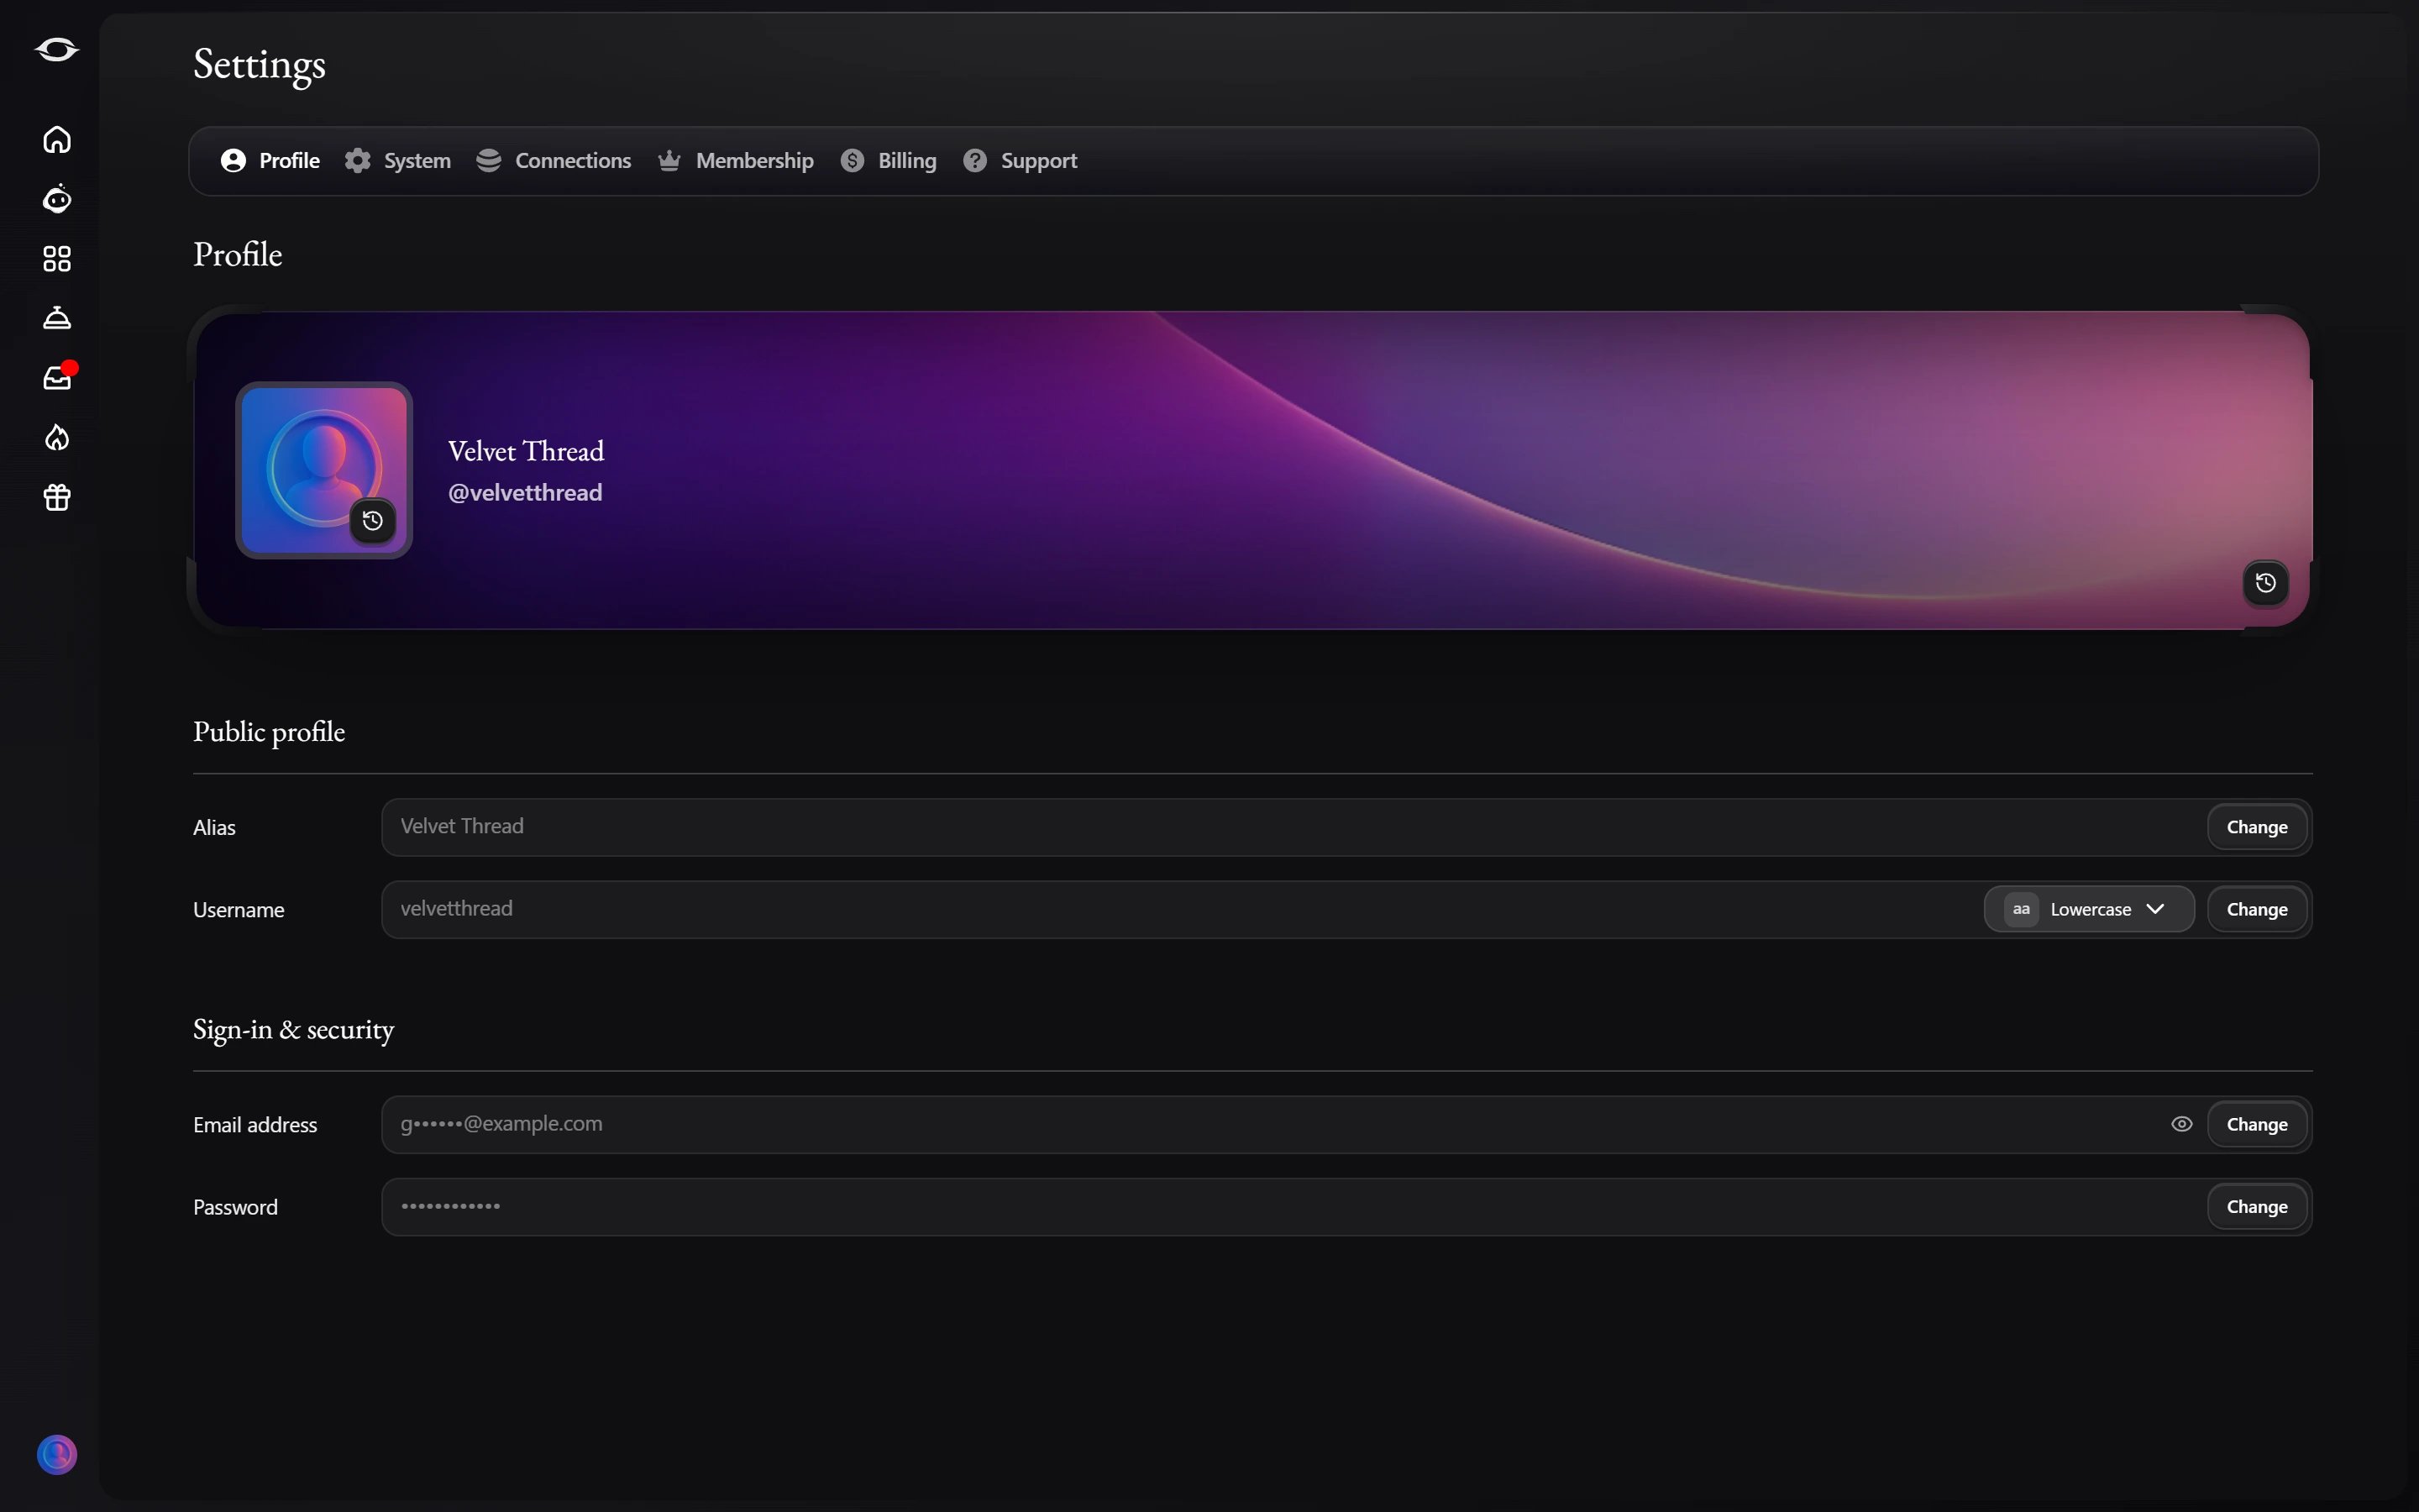The width and height of the screenshot is (2419, 1512).
Task: Click the history icon on the profile avatar
Action: 373,520
